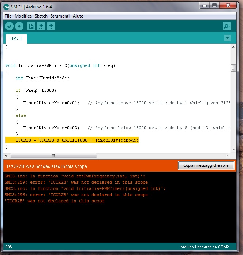Click the 'else' keyword line
The height and width of the screenshot is (255, 243).
pyautogui.click(x=21, y=115)
